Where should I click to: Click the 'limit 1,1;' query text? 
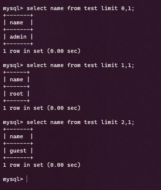pos(117,65)
